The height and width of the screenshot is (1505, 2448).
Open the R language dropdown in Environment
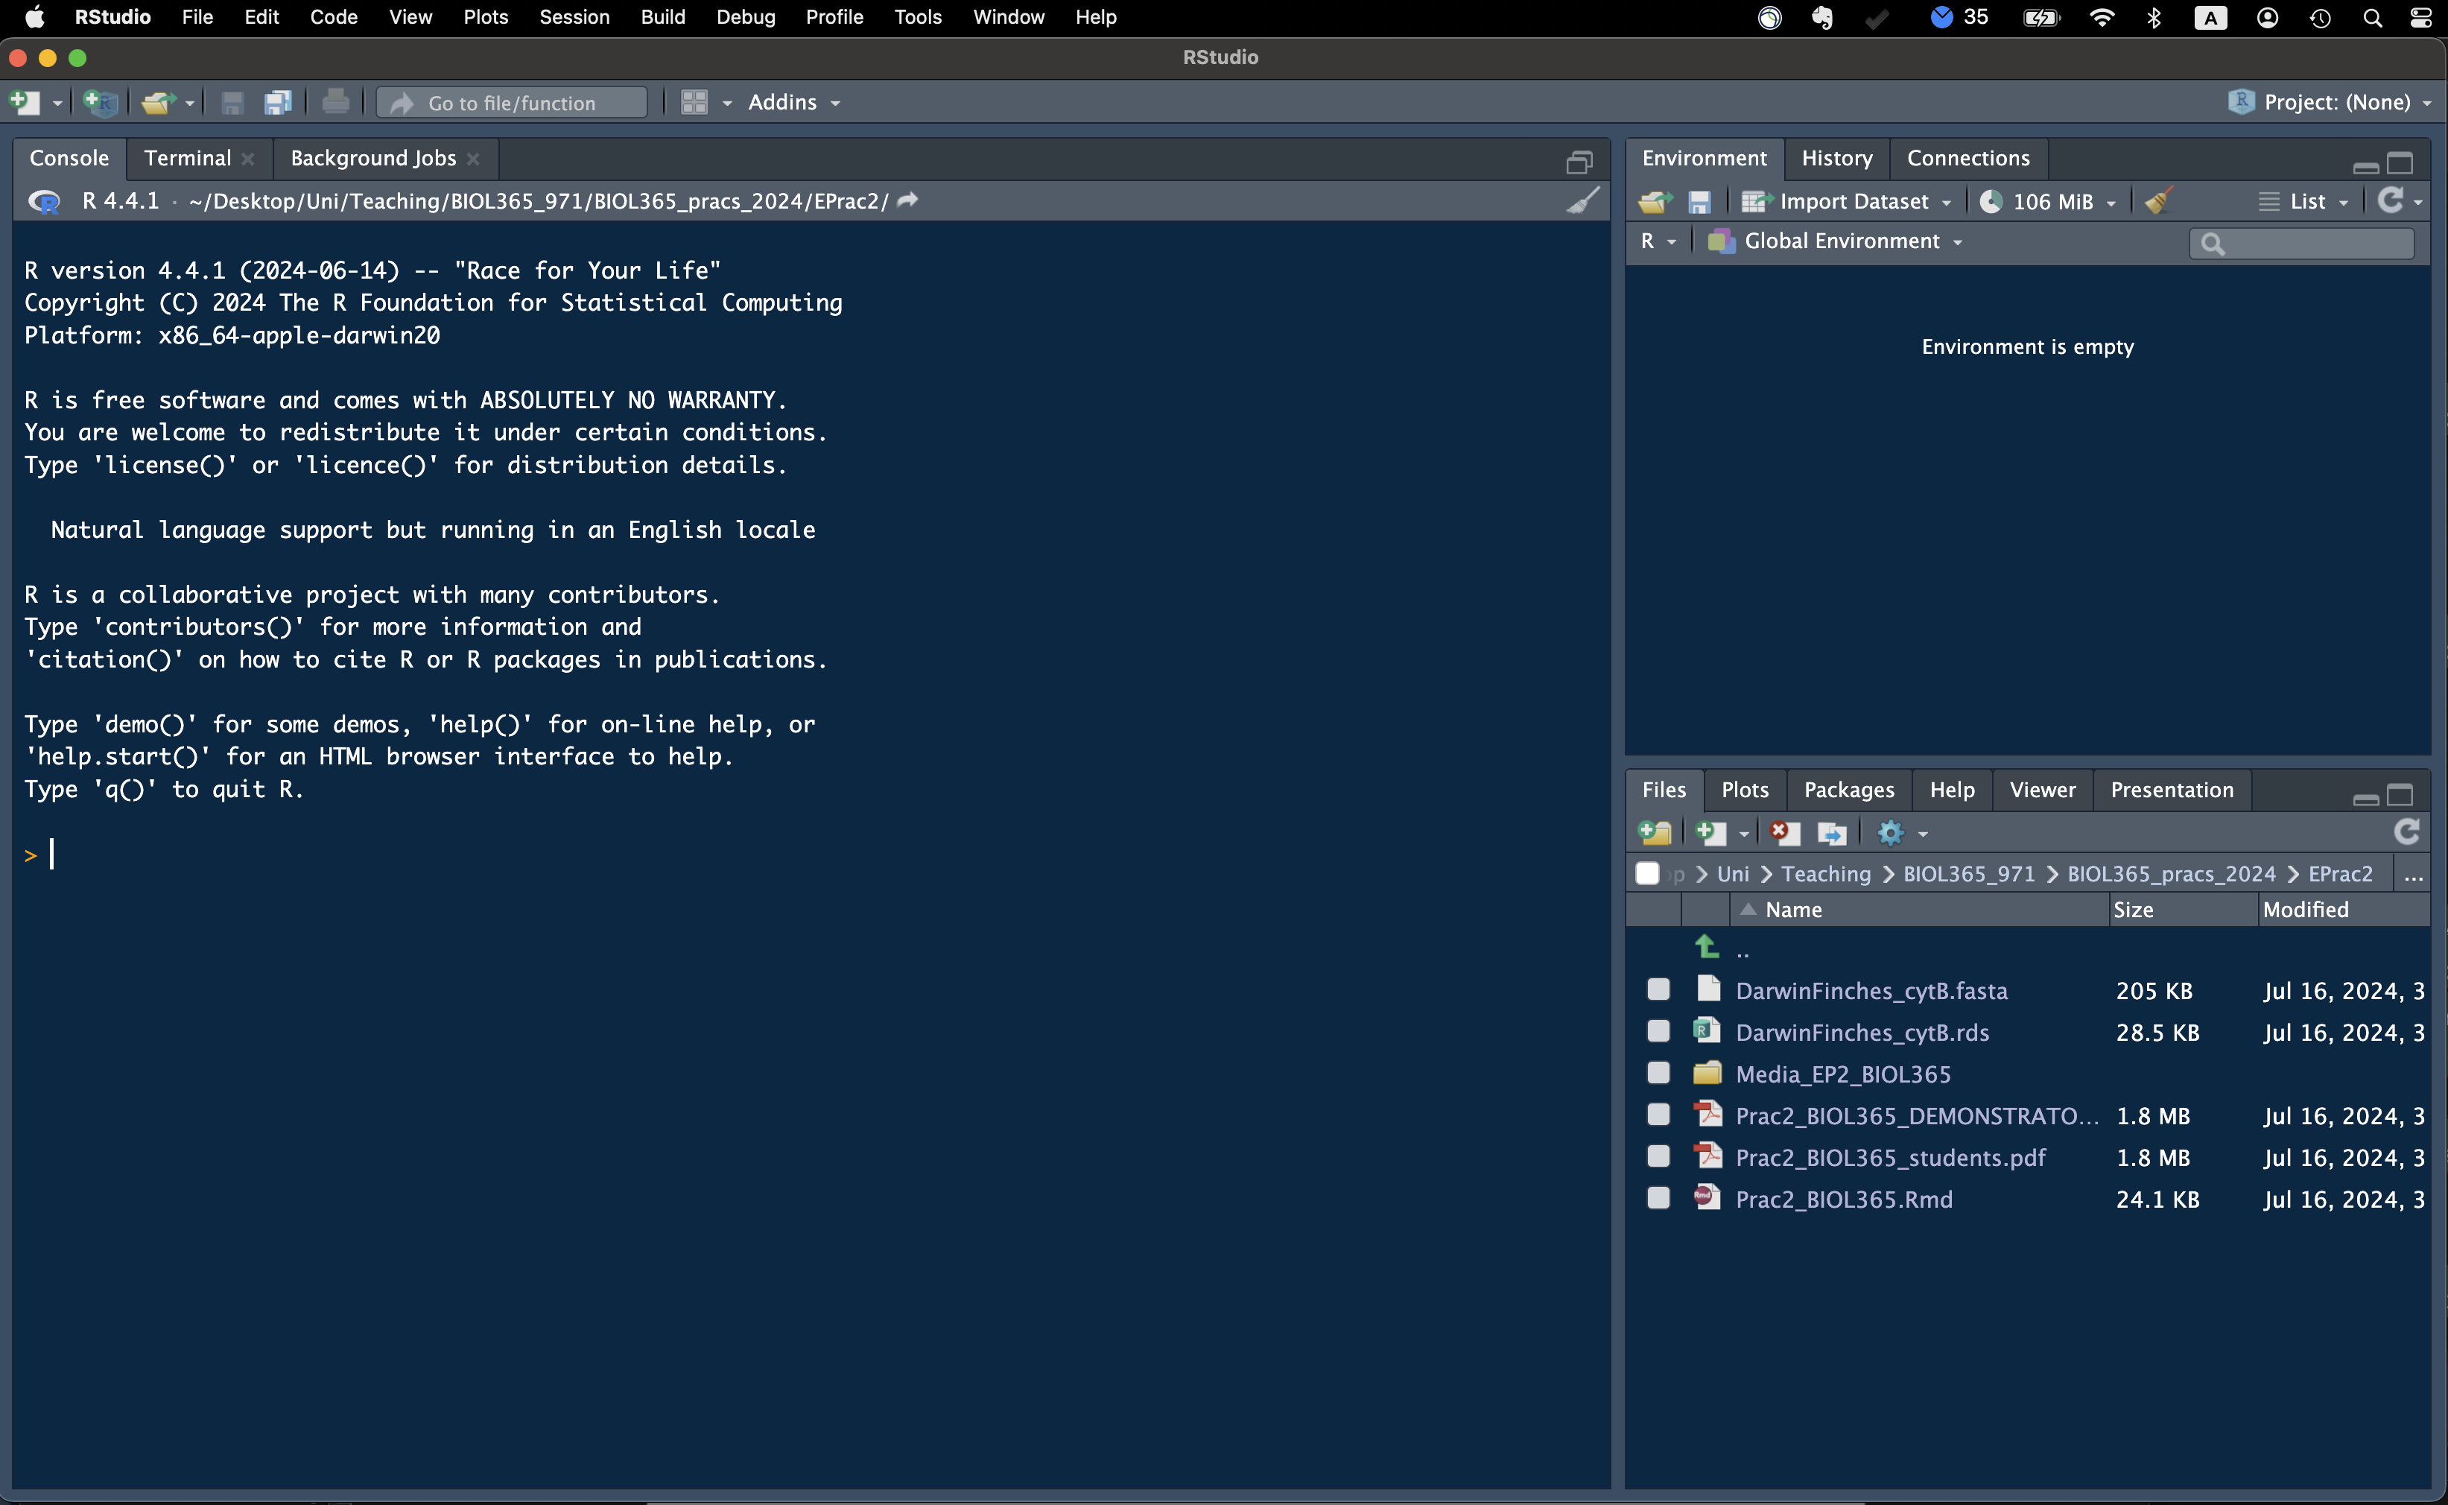(x=1658, y=242)
